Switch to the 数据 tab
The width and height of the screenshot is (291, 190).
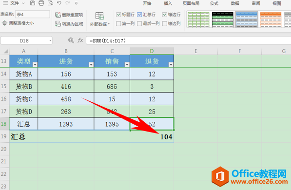pos(235,3)
